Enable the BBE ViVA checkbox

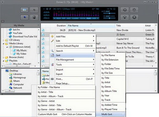[104, 16]
